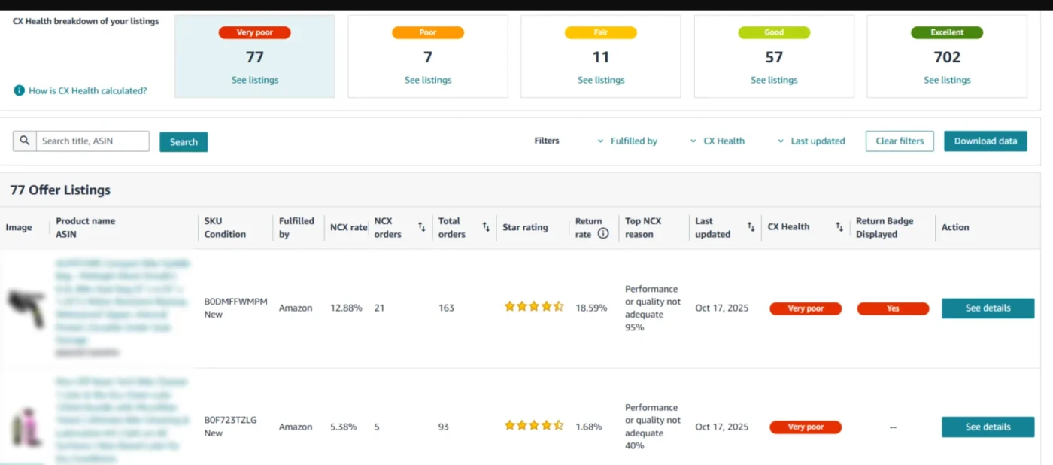Click the Download data button
This screenshot has width=1053, height=465.
pos(985,141)
